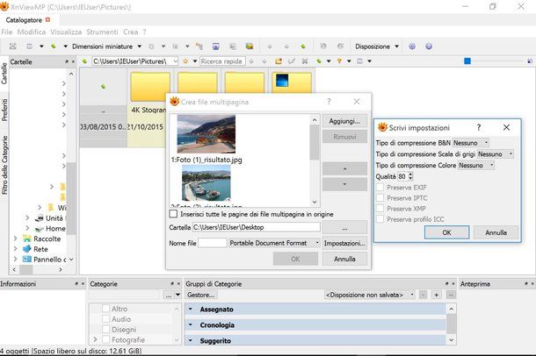Image resolution: width=536 pixels, height=356 pixels.
Task: Check the Disegni category
Action: tap(106, 330)
